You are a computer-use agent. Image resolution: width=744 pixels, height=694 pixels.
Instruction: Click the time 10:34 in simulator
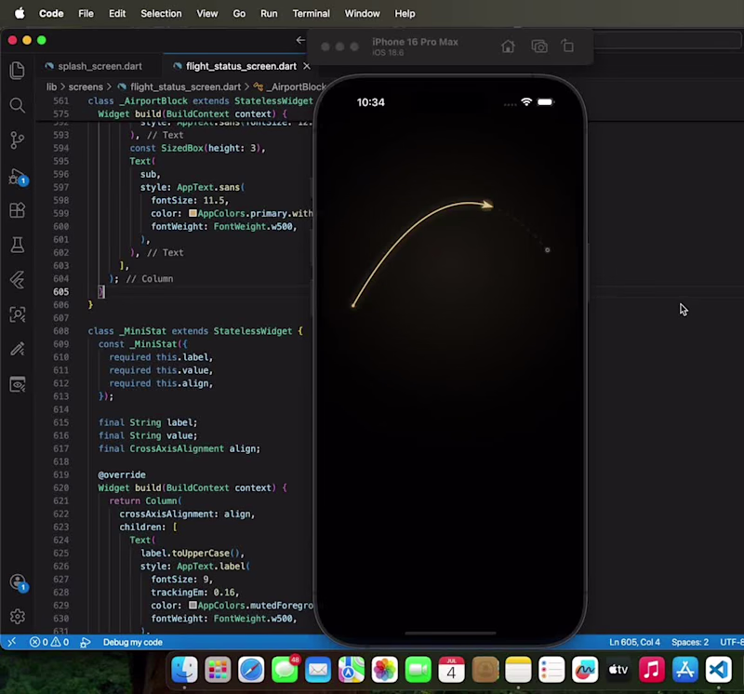pos(370,102)
